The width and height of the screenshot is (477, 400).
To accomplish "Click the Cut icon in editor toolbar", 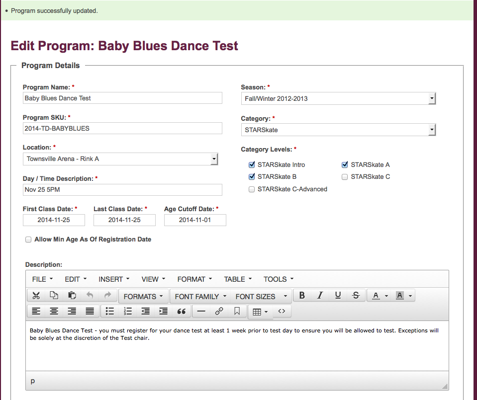I will [36, 296].
